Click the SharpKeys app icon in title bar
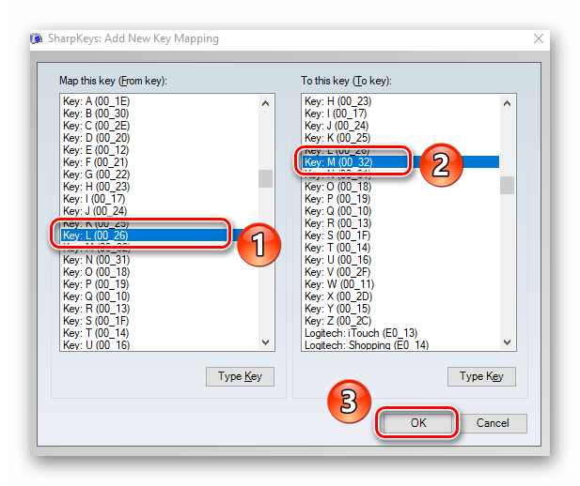Image resolution: width=580 pixels, height=486 pixels. click(x=37, y=38)
